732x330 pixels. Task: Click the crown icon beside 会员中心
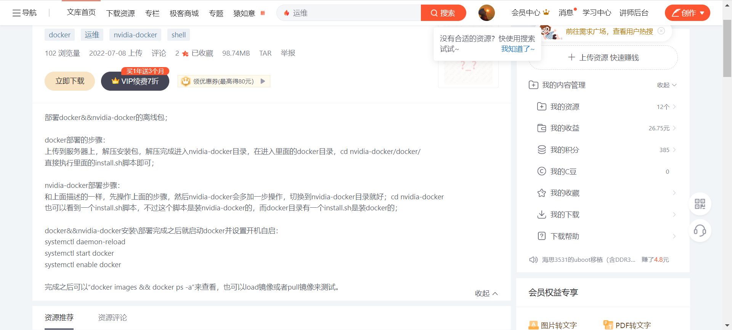tap(546, 12)
